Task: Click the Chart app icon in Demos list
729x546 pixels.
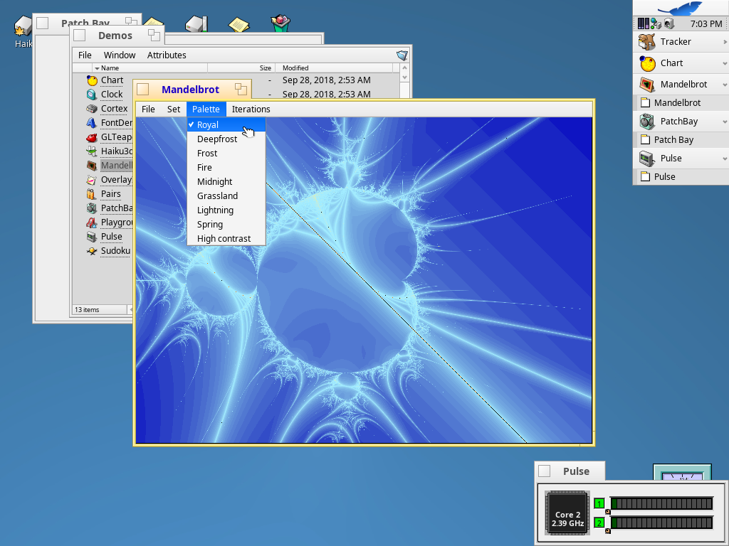Action: click(x=92, y=80)
